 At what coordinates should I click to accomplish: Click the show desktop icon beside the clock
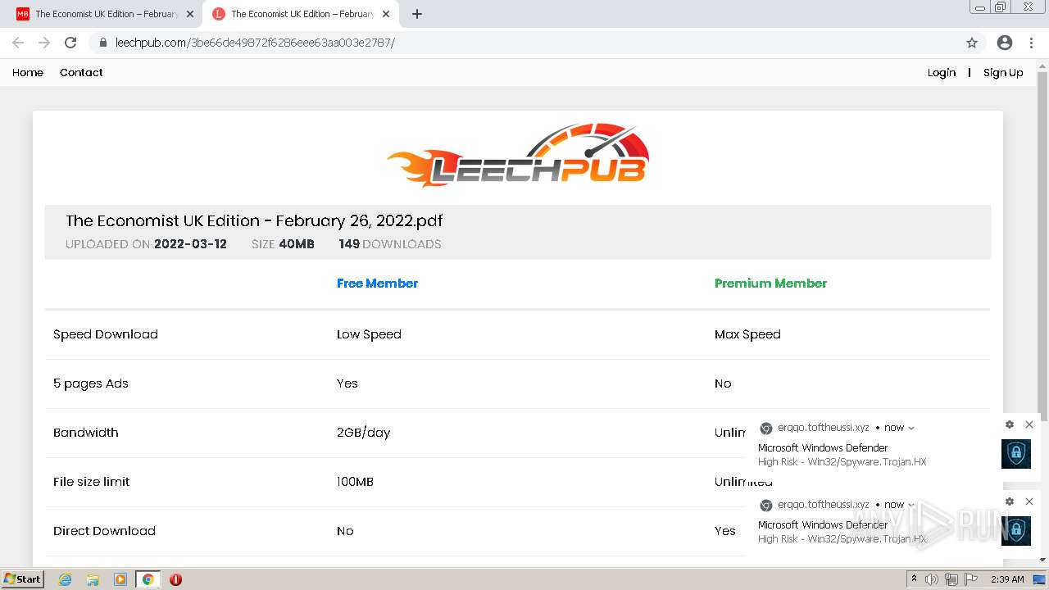(1040, 579)
